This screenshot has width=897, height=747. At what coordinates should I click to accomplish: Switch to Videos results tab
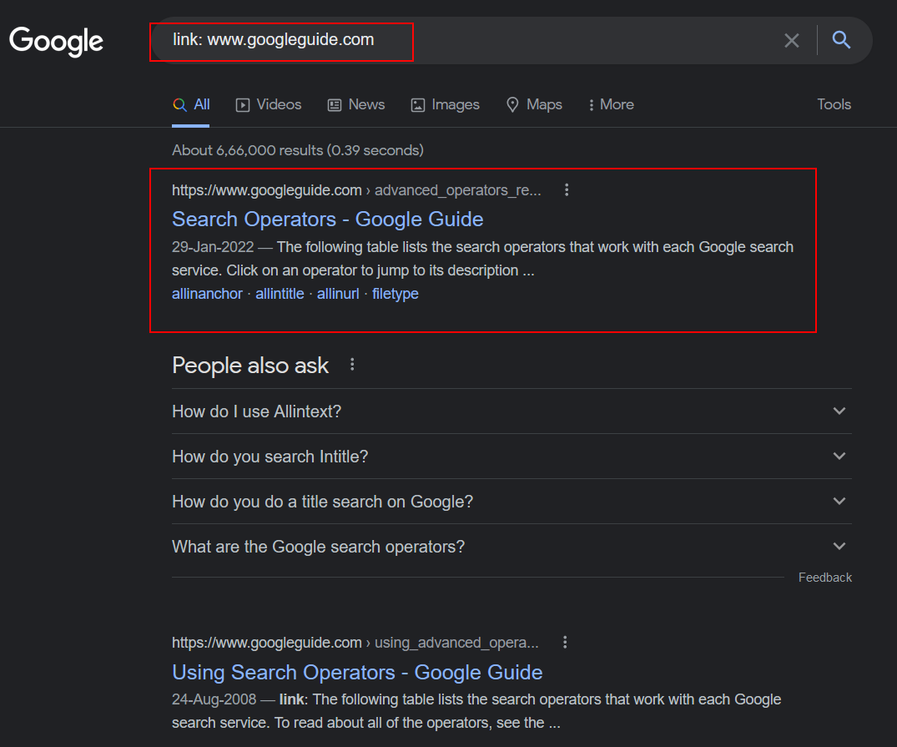click(269, 105)
